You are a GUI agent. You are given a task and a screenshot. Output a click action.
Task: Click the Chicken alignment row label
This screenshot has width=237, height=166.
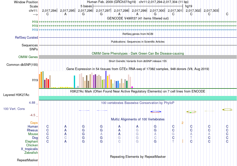(32, 145)
